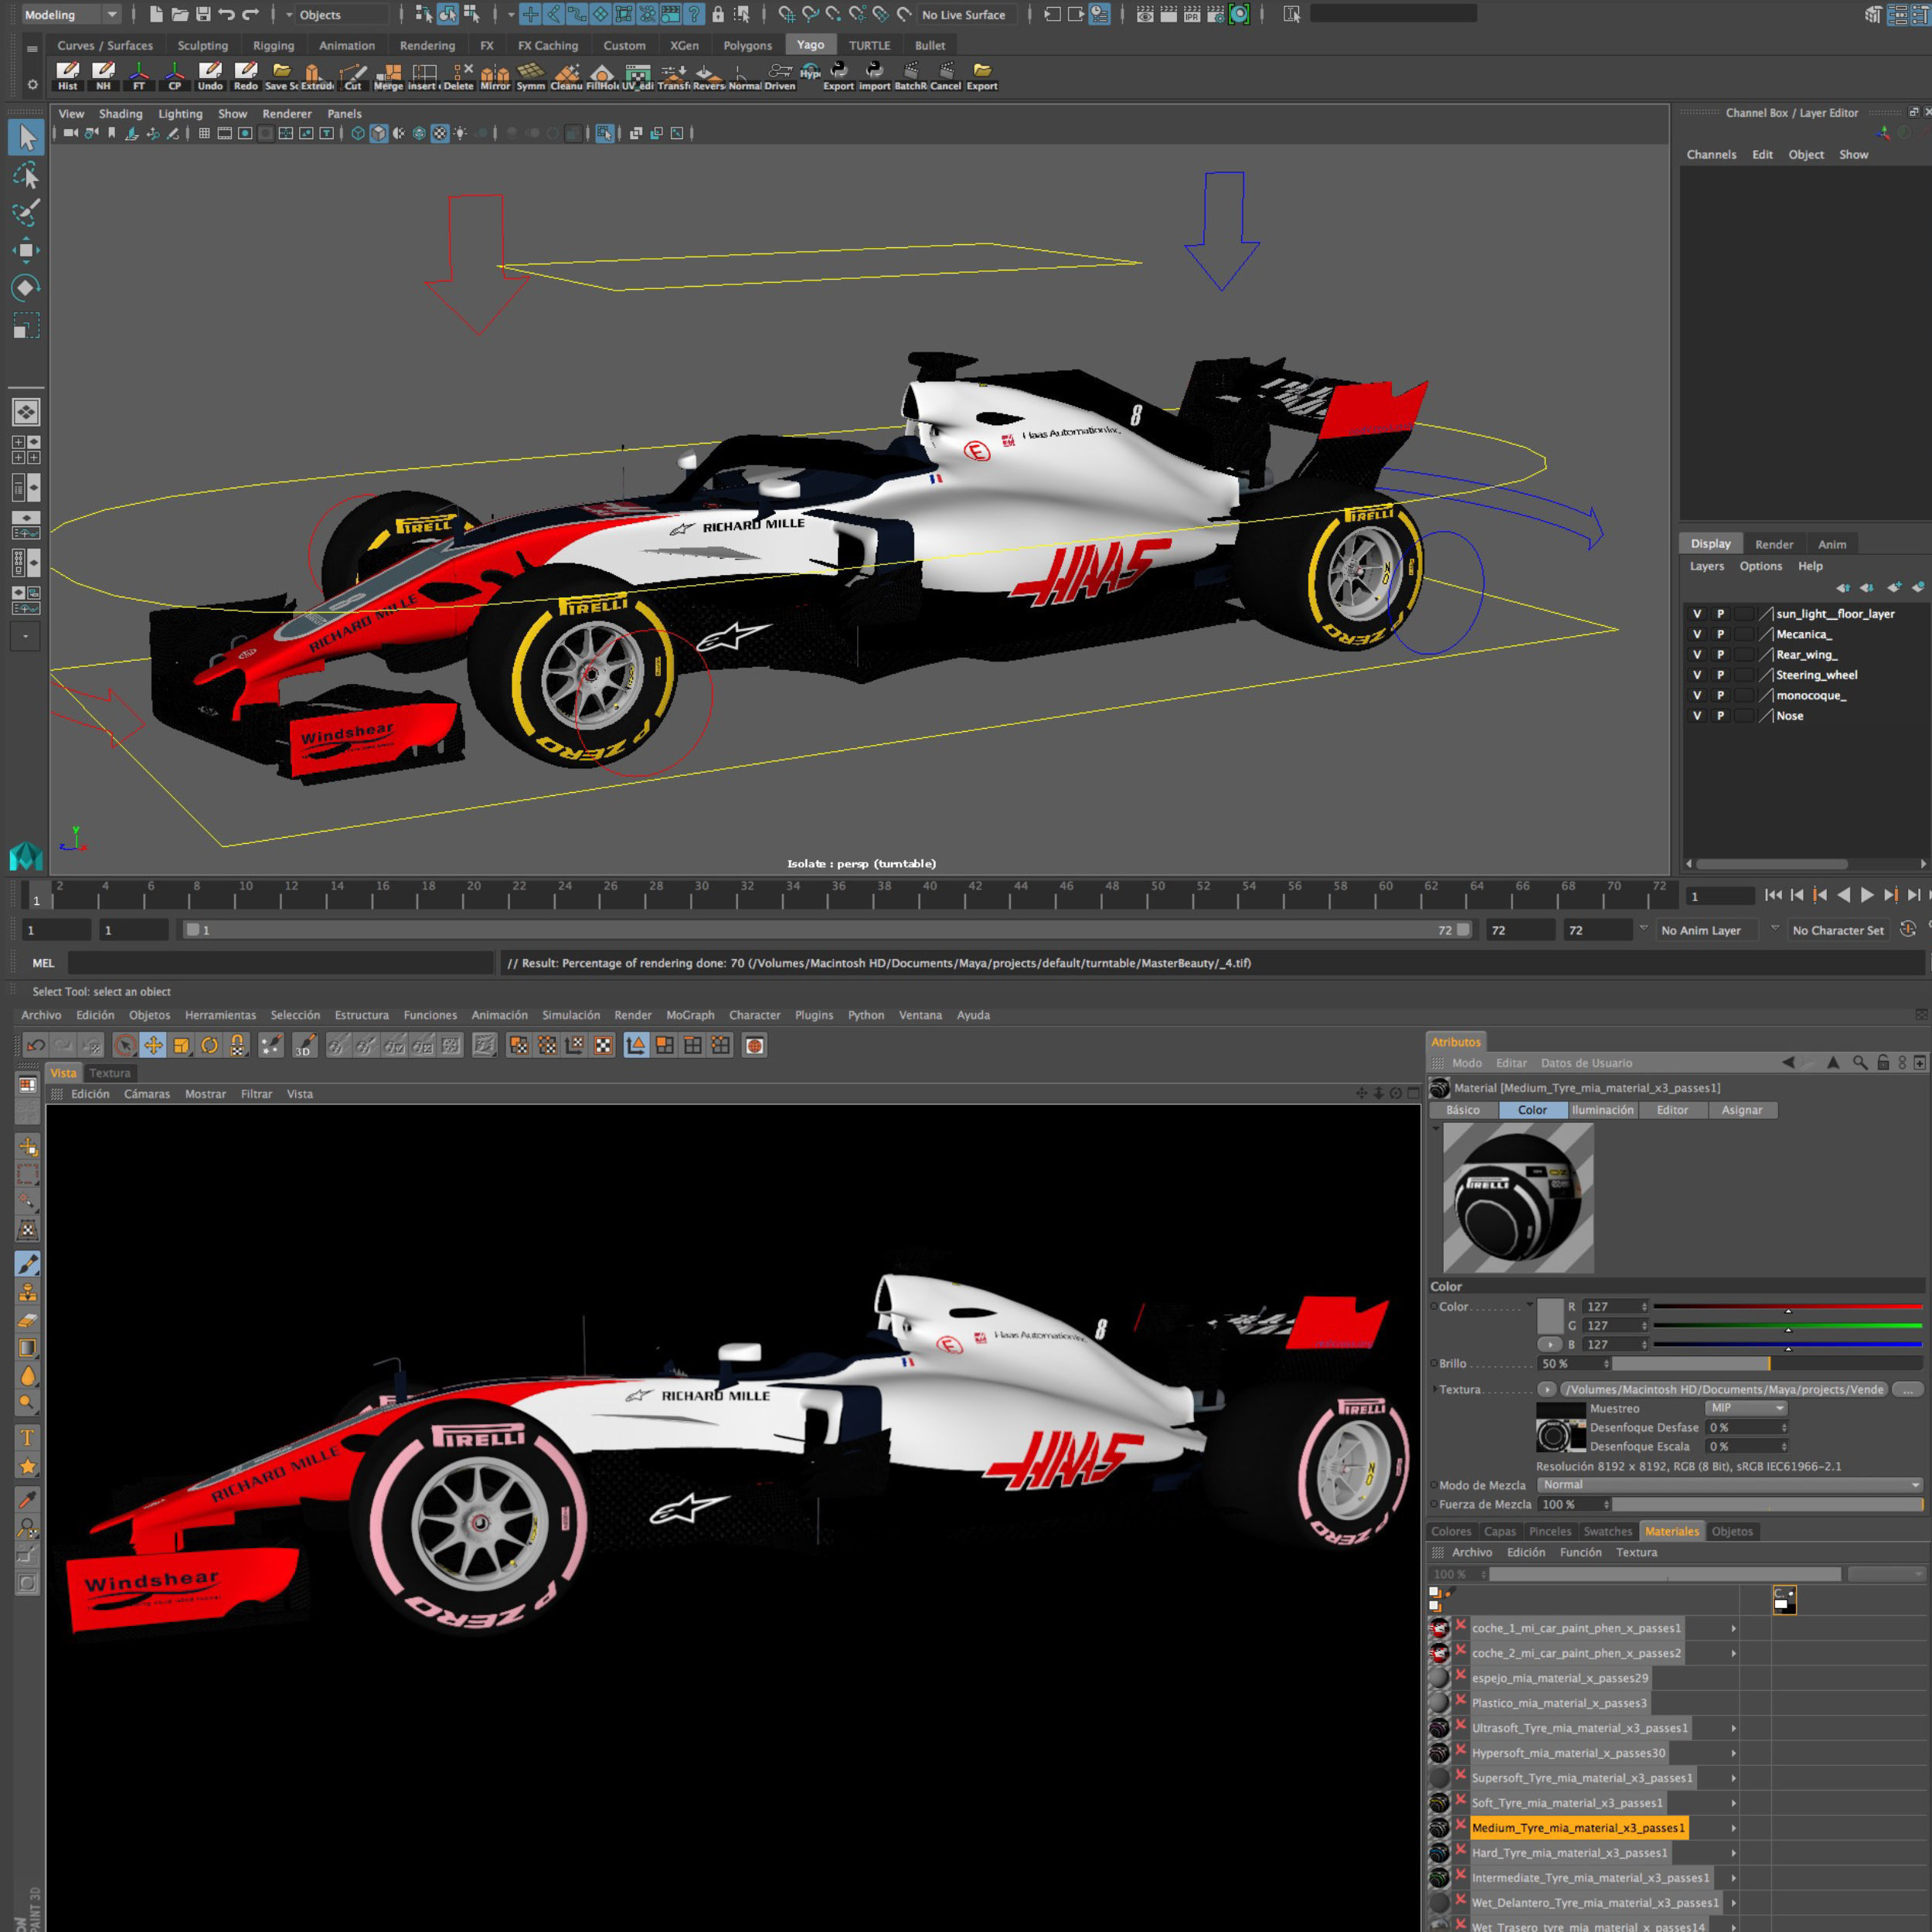Click the Maya status line undo arrow

(x=227, y=14)
